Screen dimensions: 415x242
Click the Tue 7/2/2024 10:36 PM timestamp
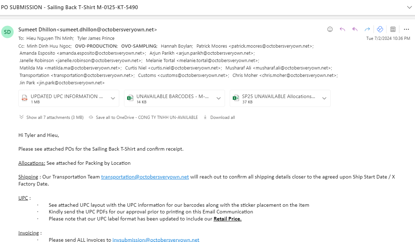[x=388, y=38]
